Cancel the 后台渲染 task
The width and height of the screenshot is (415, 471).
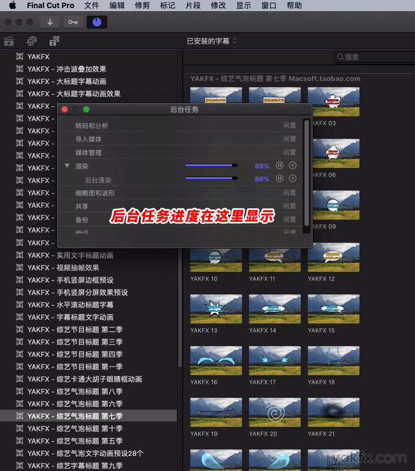coord(293,178)
